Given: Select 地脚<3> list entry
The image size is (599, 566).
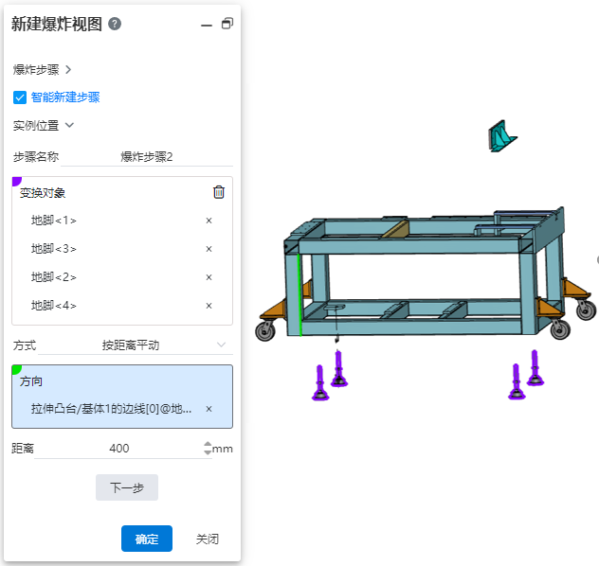Looking at the screenshot, I should click(x=54, y=249).
